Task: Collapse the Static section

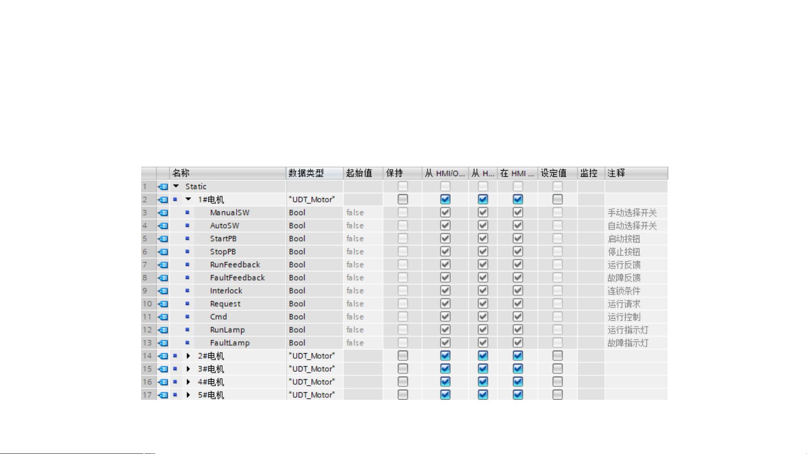Action: (x=176, y=186)
